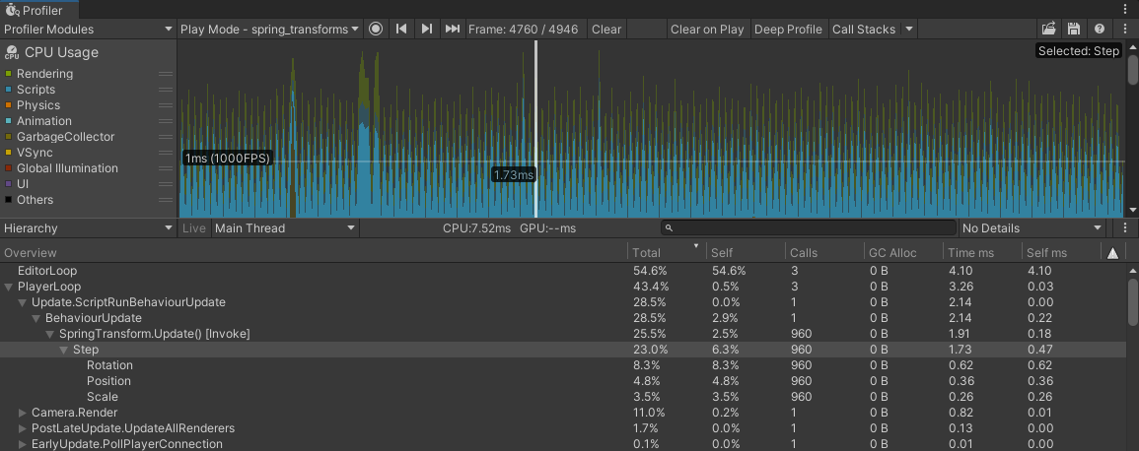The image size is (1139, 451).
Task: Toggle Rendering category color box
Action: tap(8, 74)
